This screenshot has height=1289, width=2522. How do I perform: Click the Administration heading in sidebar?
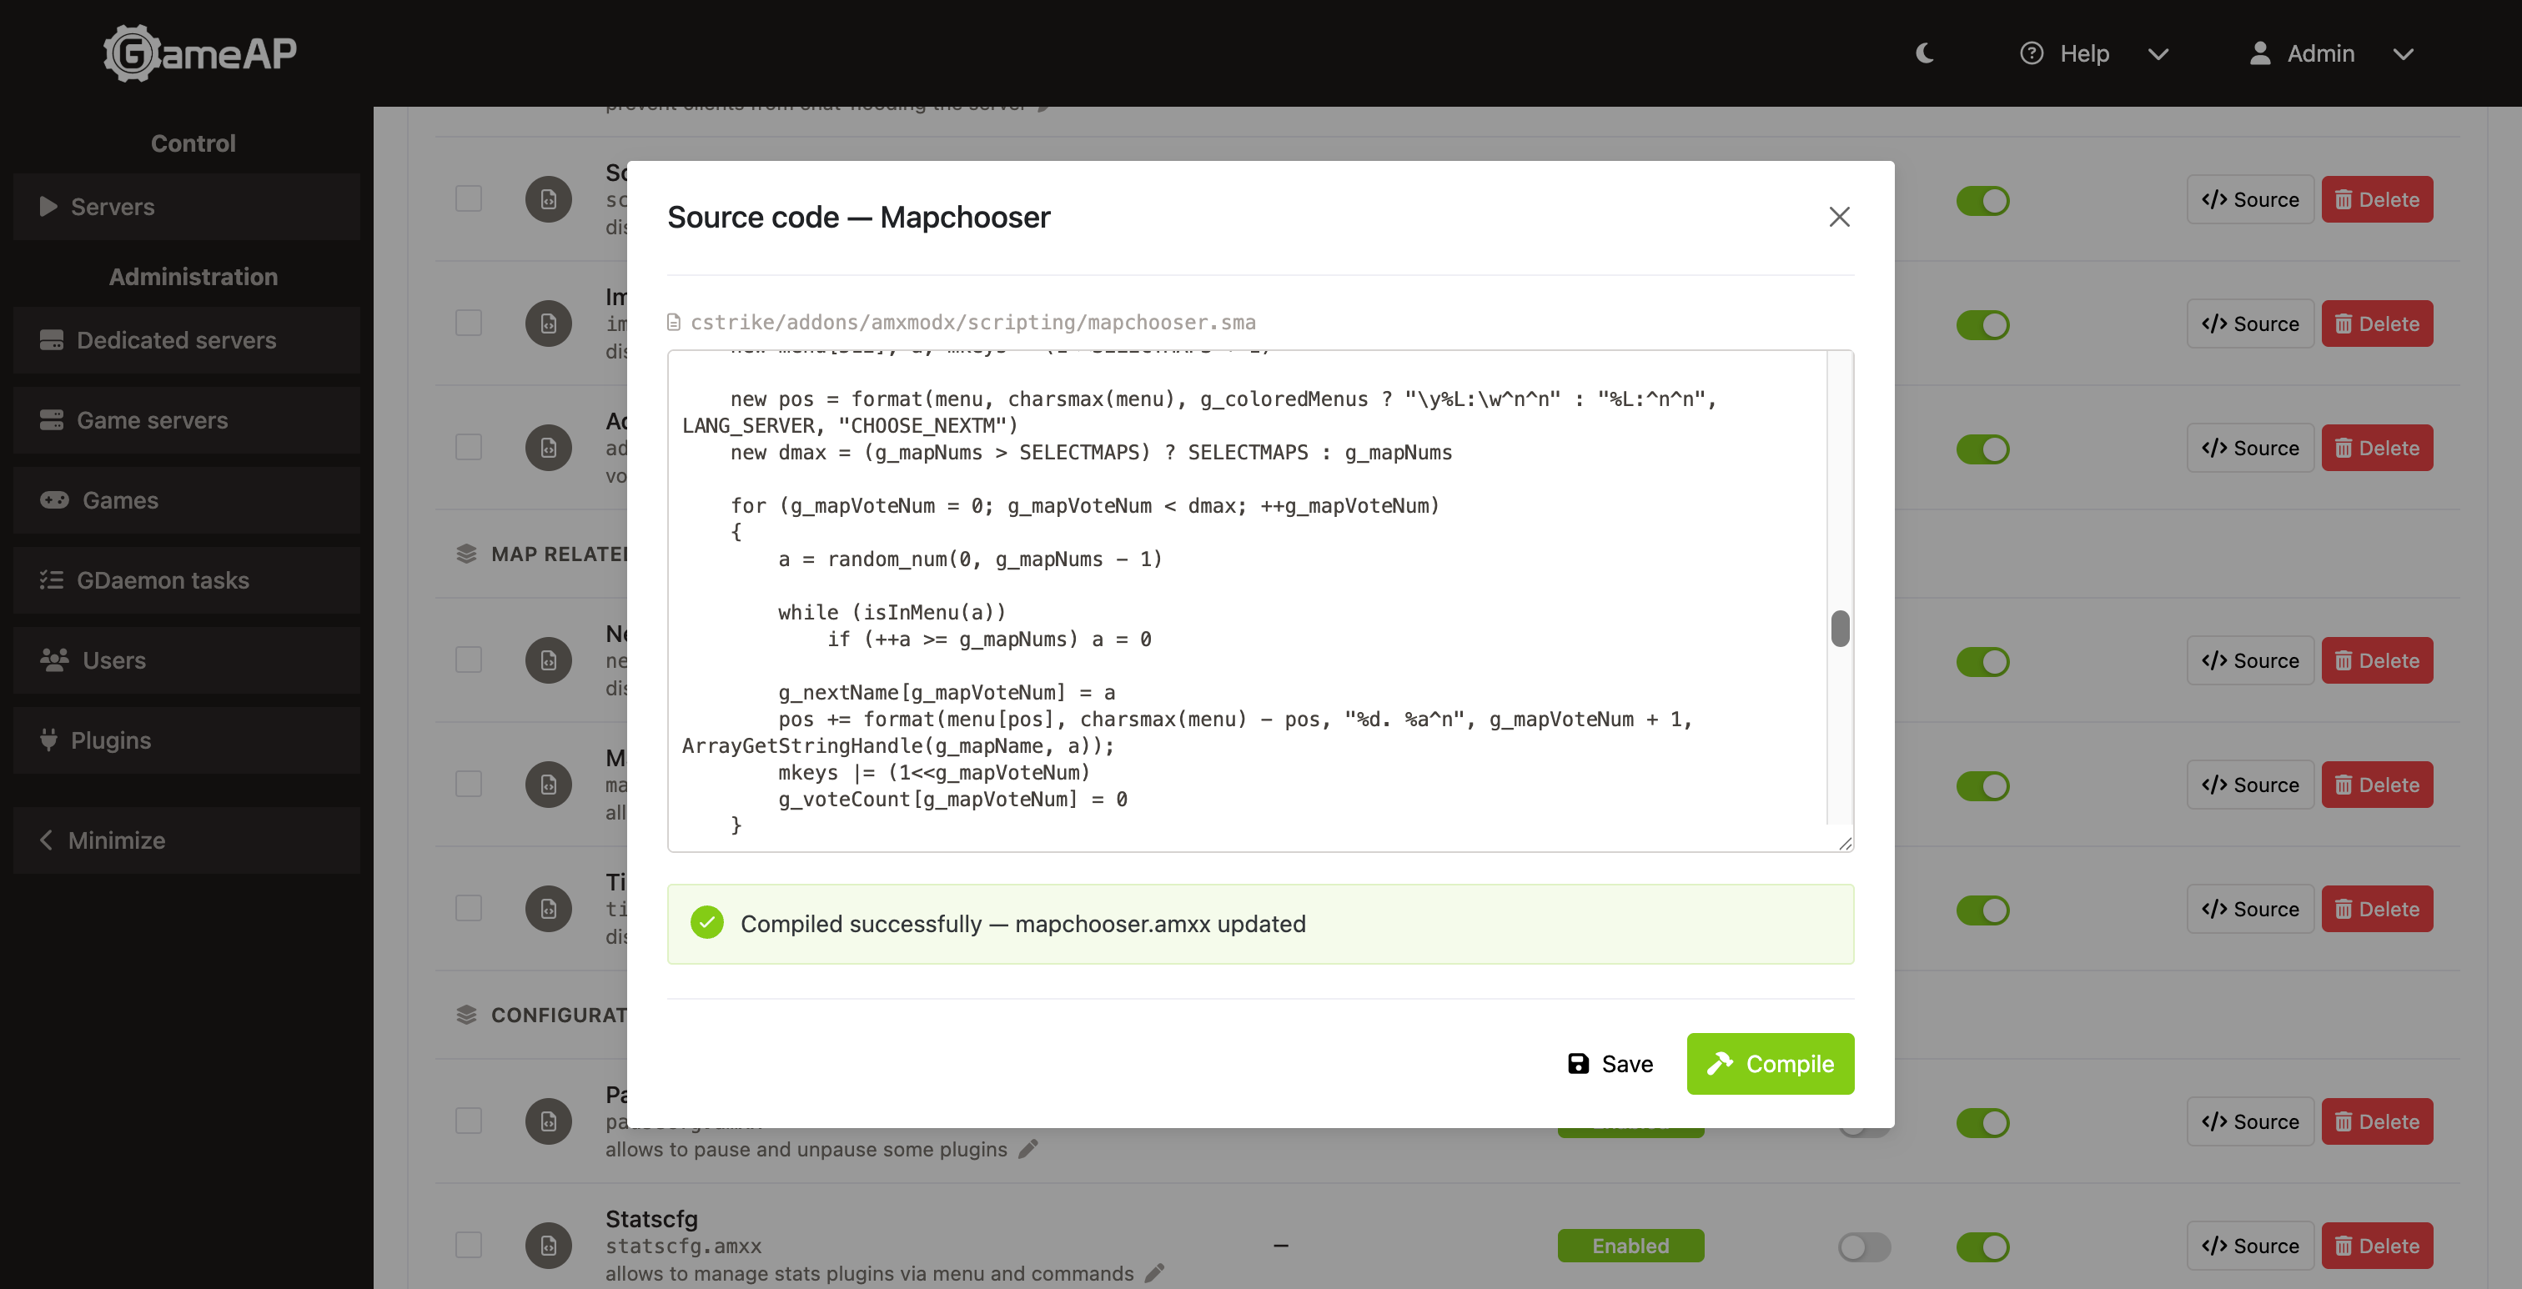pyautogui.click(x=193, y=276)
